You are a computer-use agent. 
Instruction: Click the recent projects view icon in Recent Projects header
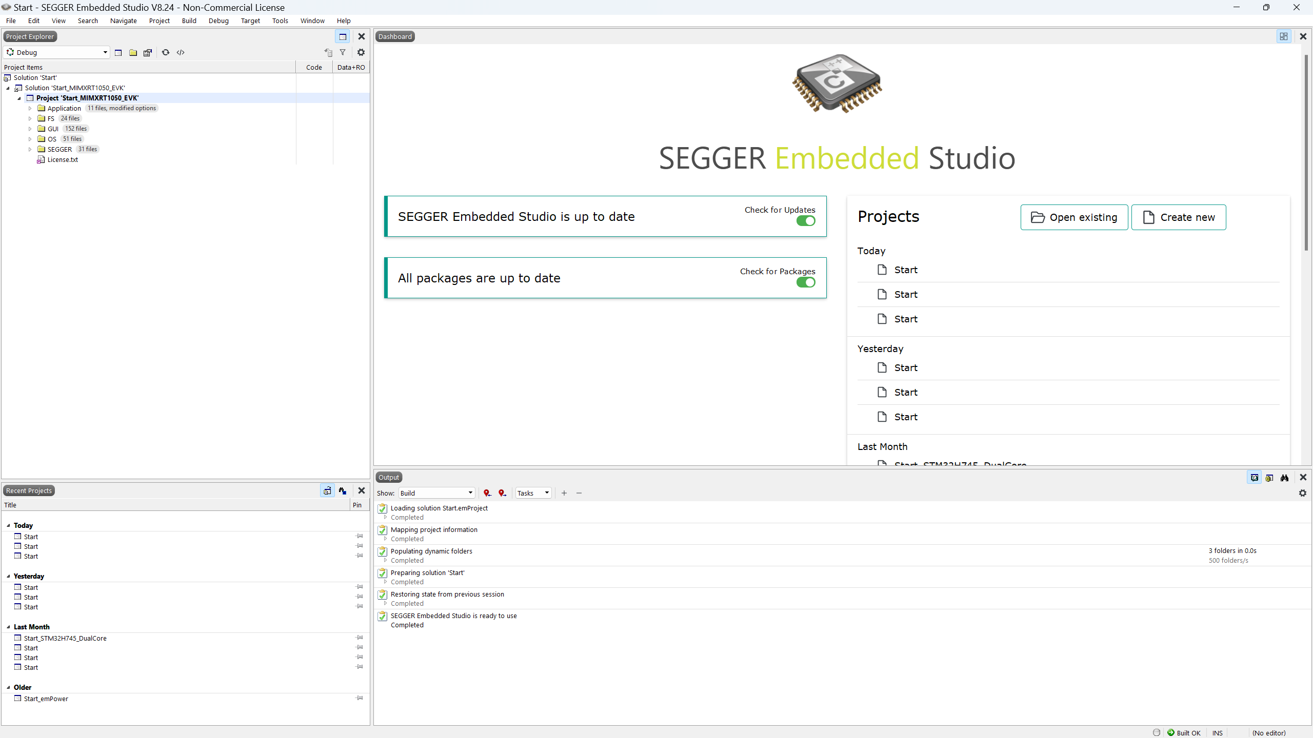[x=327, y=490]
